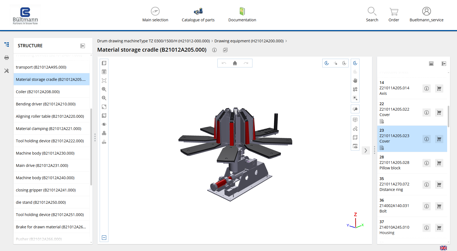Click the Bültmann logo
This screenshot has width=457, height=251.
25,16
